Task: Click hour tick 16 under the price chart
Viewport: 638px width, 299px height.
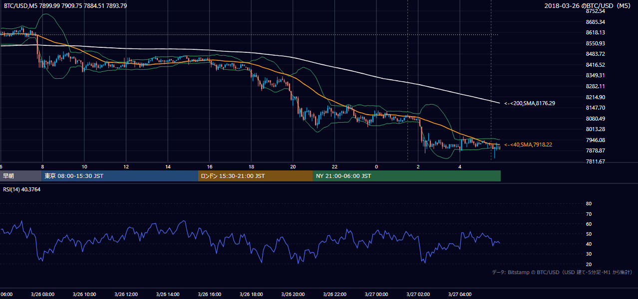Action: [210, 166]
